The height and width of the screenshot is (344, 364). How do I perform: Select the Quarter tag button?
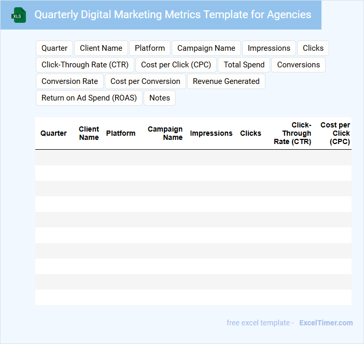[54, 48]
